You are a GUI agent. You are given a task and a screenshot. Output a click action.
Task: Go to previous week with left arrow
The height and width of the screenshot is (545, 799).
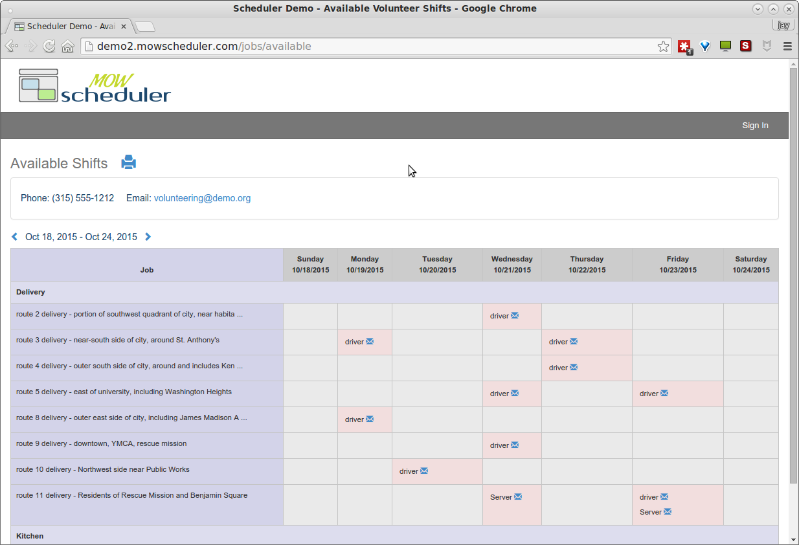pyautogui.click(x=15, y=237)
